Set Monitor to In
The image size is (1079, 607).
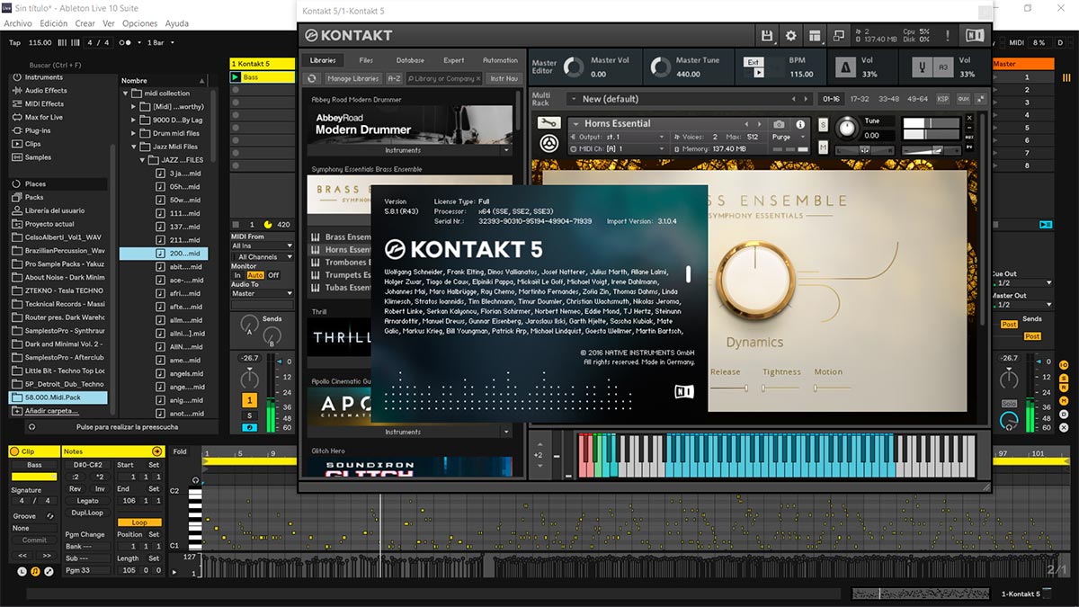(x=237, y=275)
